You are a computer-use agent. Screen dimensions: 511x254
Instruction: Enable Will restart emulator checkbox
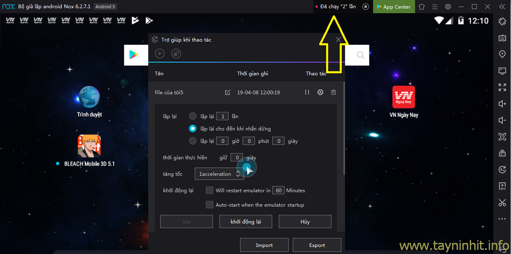coord(210,190)
